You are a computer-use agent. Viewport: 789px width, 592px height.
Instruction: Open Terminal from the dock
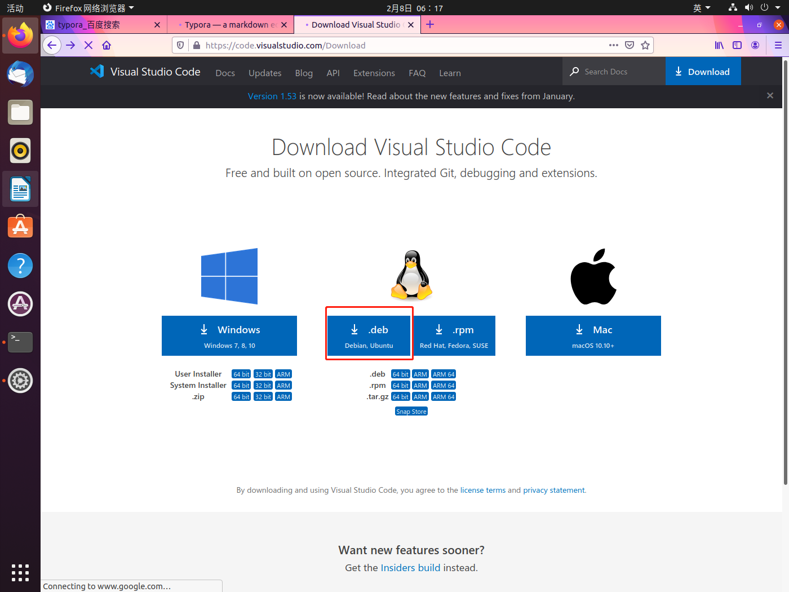20,342
